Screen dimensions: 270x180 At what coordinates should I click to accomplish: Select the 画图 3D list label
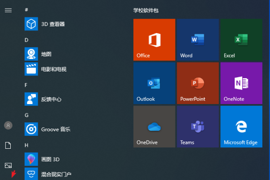[50, 159]
